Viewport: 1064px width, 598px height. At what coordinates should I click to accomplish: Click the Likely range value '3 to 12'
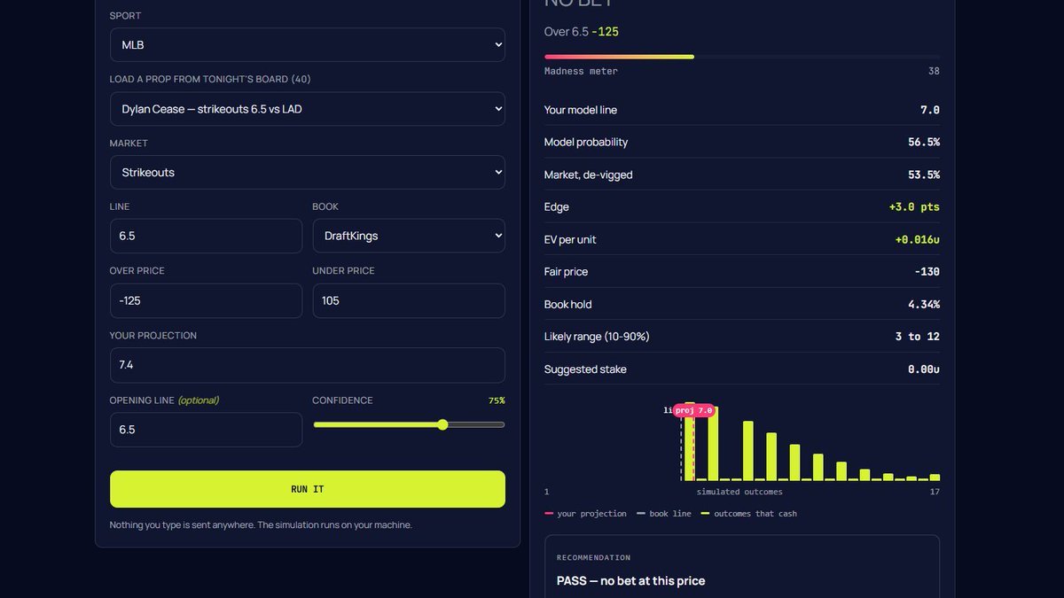click(918, 337)
